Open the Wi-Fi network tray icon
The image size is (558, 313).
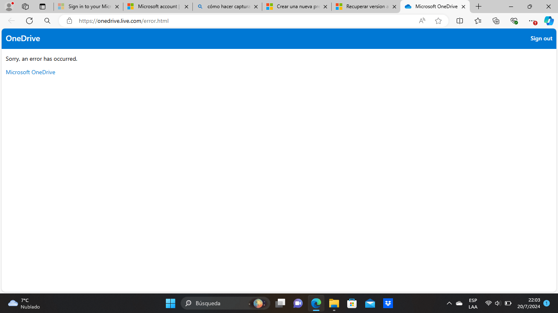coord(488,303)
